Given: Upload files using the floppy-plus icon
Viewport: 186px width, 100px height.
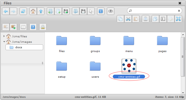Looking at the screenshot, I should tap(66, 11).
